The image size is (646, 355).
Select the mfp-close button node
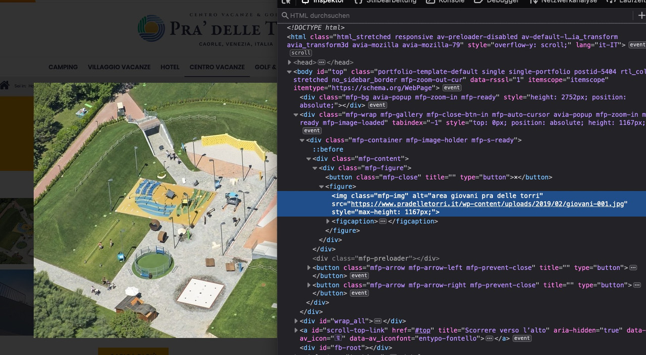click(x=439, y=177)
